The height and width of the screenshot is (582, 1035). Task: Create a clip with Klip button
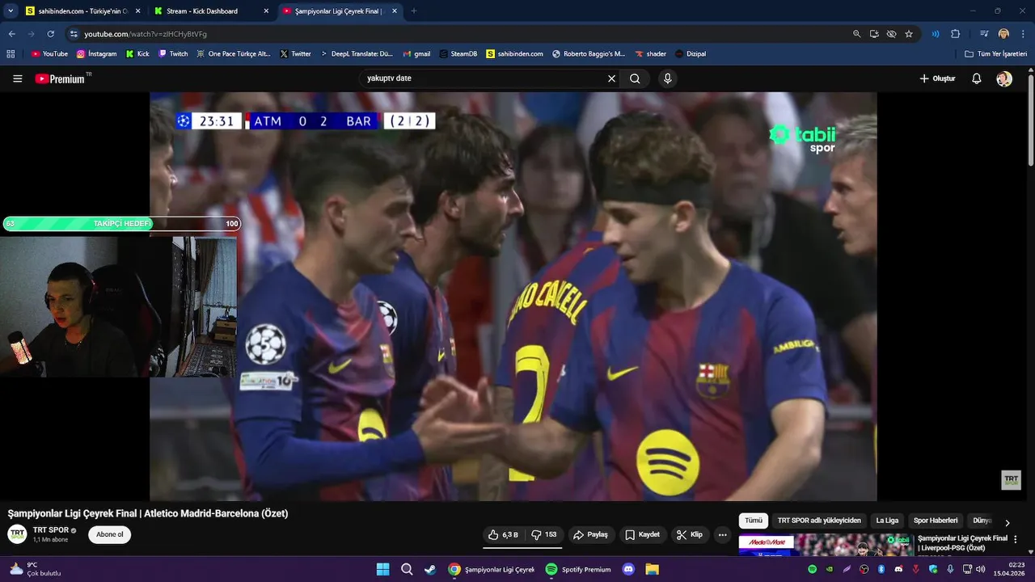tap(689, 534)
